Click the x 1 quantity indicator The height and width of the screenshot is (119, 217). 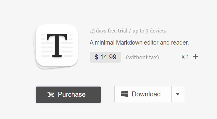185,57
